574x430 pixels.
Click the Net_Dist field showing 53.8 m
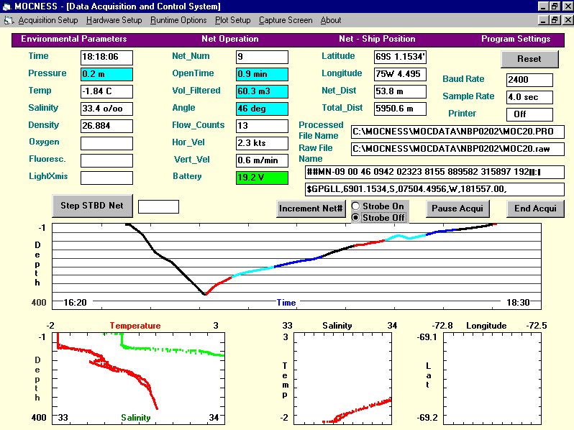pyautogui.click(x=400, y=91)
